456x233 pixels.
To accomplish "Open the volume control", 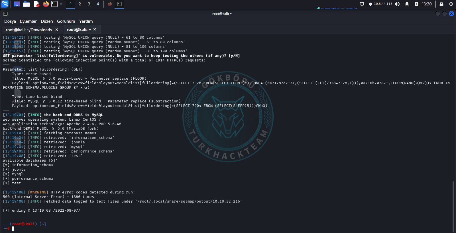I will coord(397,4).
